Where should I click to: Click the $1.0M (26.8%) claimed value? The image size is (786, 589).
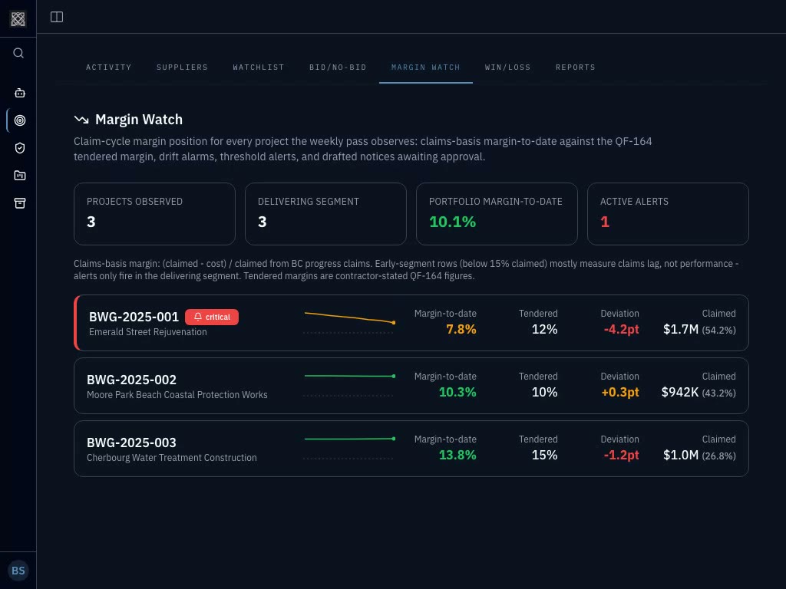click(699, 456)
